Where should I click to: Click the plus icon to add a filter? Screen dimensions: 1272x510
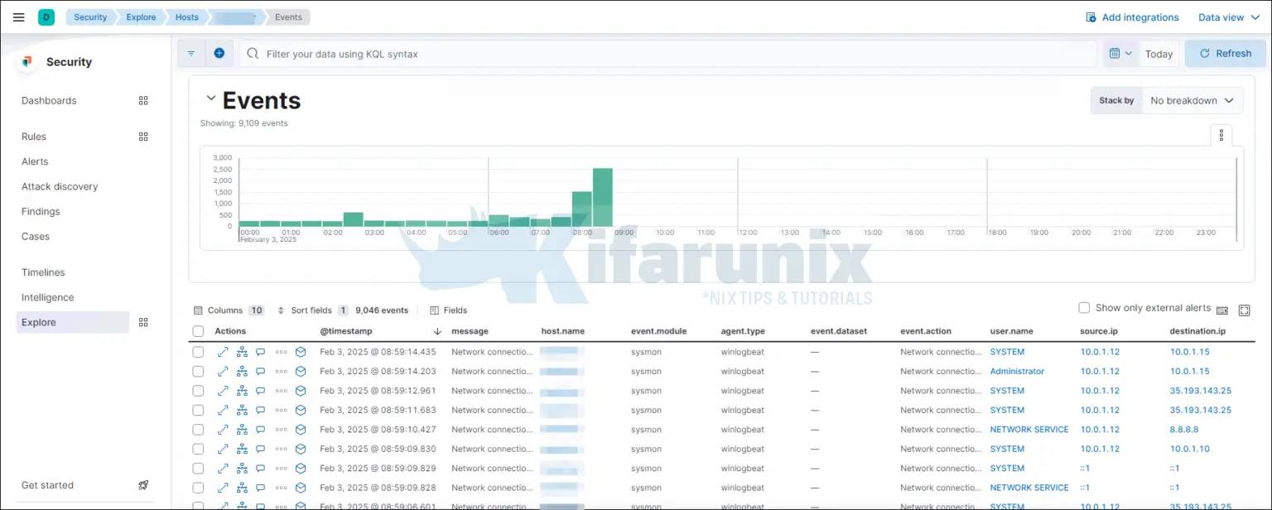[x=219, y=53]
